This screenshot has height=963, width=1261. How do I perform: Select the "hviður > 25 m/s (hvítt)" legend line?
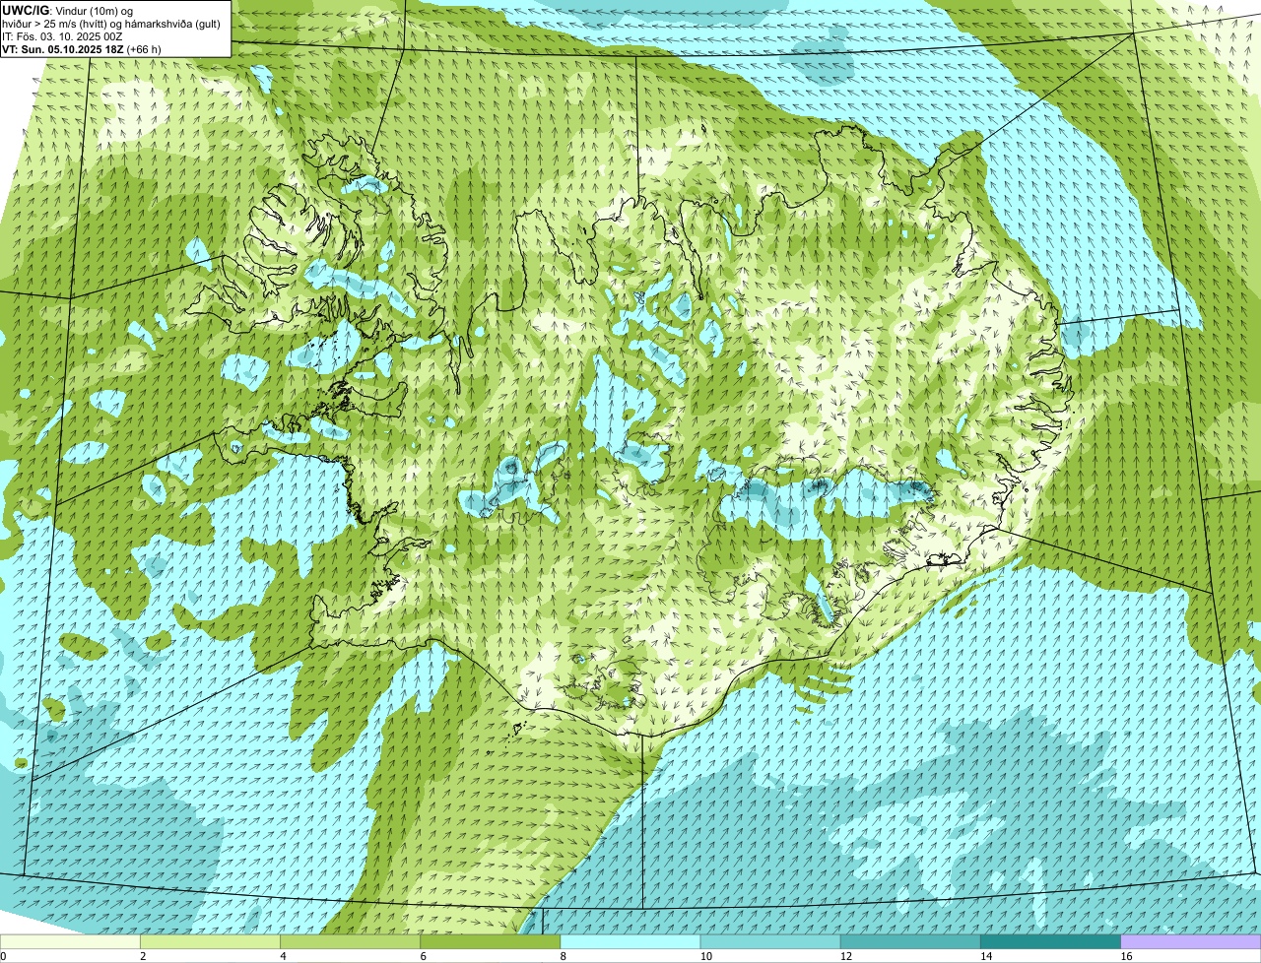tap(111, 24)
